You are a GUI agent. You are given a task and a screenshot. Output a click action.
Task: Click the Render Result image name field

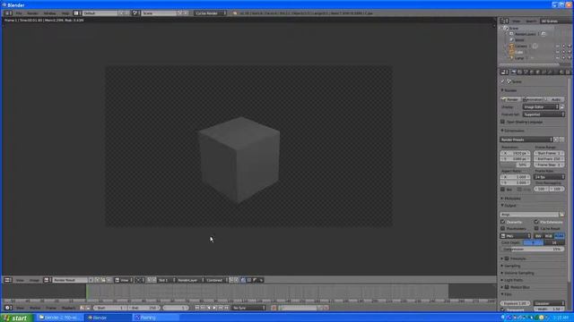pyautogui.click(x=70, y=280)
